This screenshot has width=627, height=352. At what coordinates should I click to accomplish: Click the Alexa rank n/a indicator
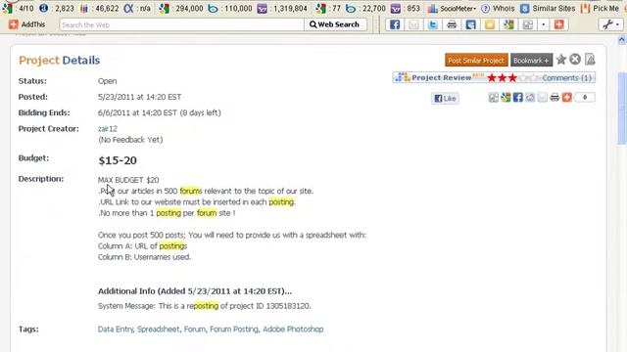[x=137, y=9]
